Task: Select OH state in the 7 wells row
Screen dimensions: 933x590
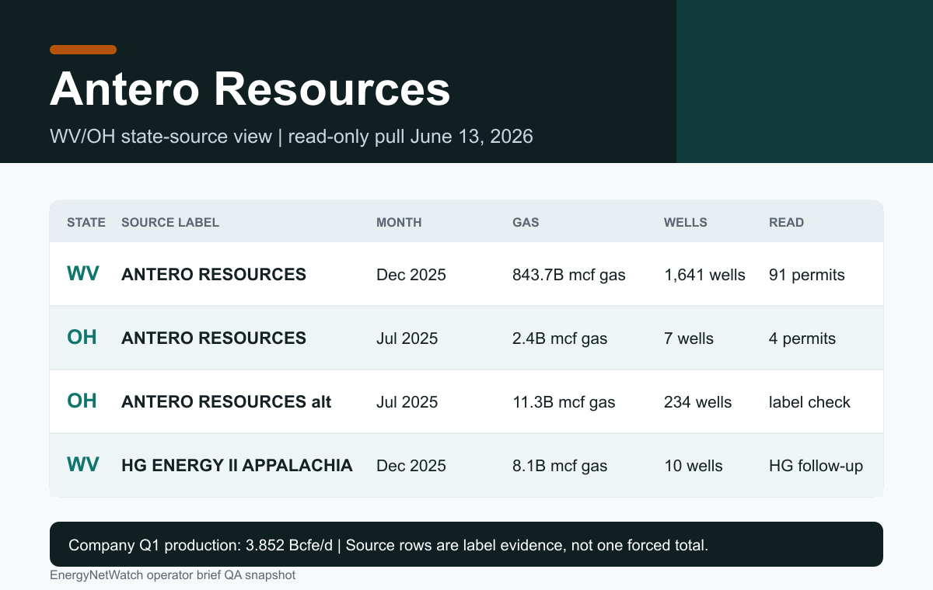Action: click(82, 338)
